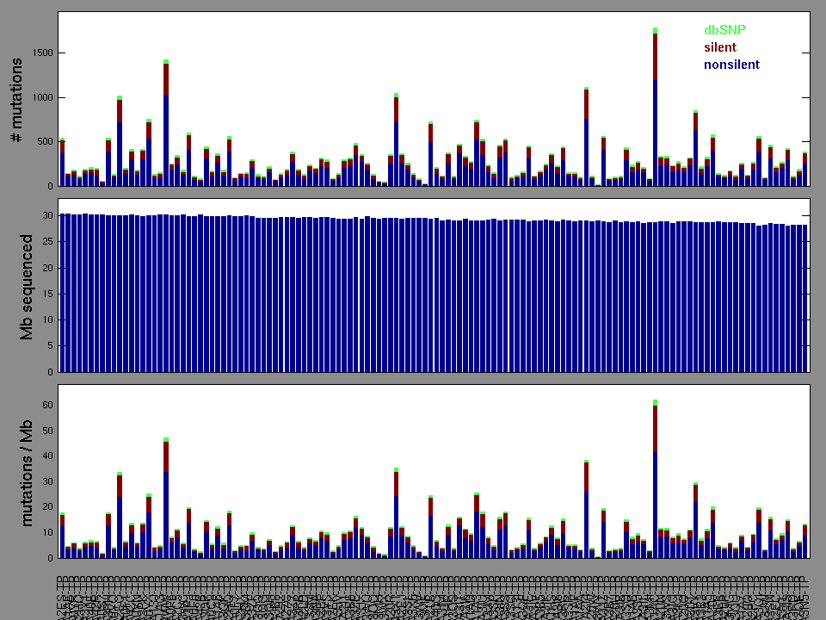Screen dimensions: 826x620
Task: Click the 'Mb sequenced' y-axis title
Action: [28, 286]
